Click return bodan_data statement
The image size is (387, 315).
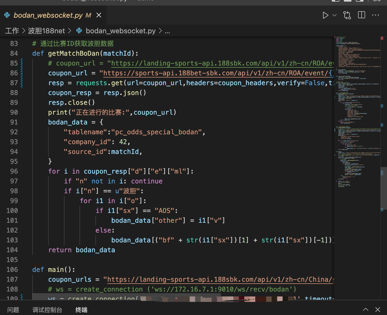[x=81, y=250]
